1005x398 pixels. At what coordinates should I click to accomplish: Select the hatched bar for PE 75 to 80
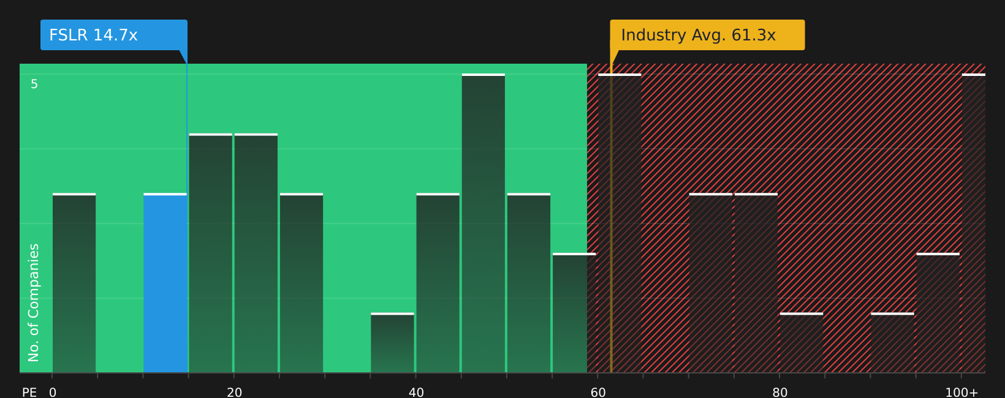756,283
